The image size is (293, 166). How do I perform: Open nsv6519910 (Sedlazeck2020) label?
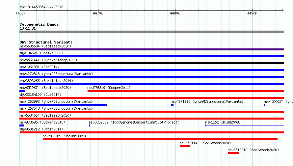pyautogui.click(x=253, y=150)
